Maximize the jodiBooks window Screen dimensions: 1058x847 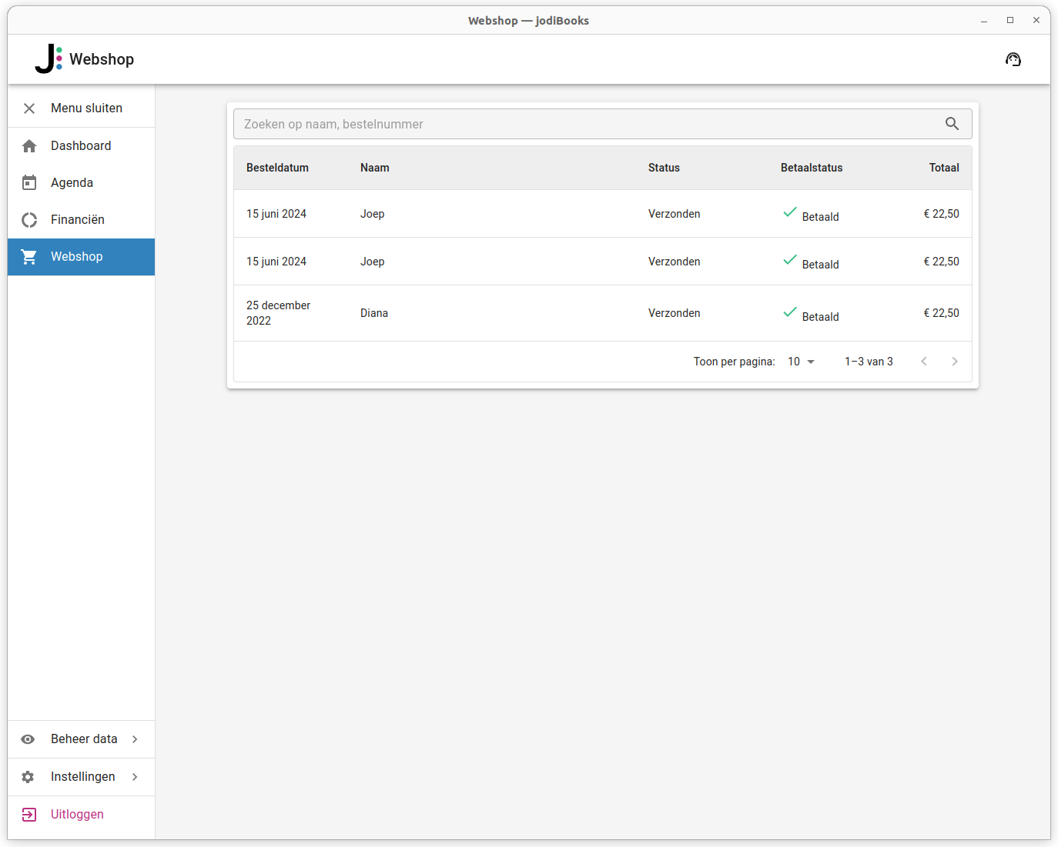(x=1010, y=21)
